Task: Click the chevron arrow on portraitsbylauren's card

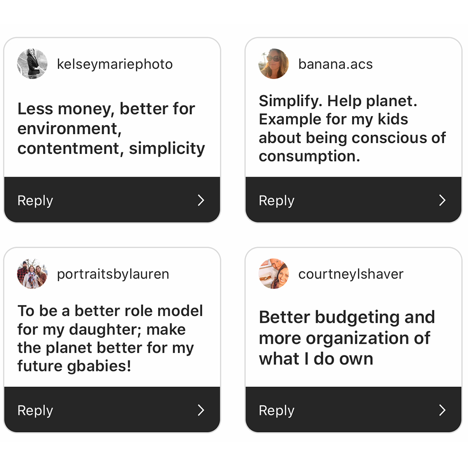Action: 201,410
